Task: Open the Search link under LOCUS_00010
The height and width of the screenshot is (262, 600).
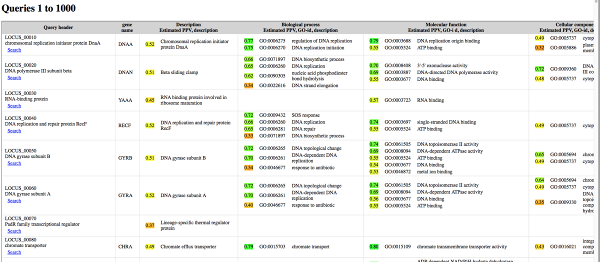Action: [x=14, y=49]
